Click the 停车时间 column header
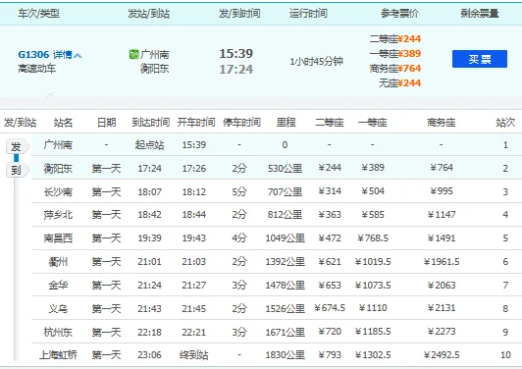522x369 pixels. point(241,123)
